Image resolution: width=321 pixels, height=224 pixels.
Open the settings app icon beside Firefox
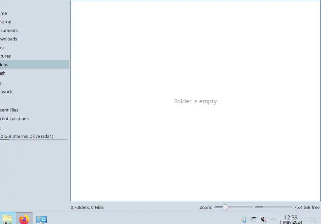(x=41, y=219)
